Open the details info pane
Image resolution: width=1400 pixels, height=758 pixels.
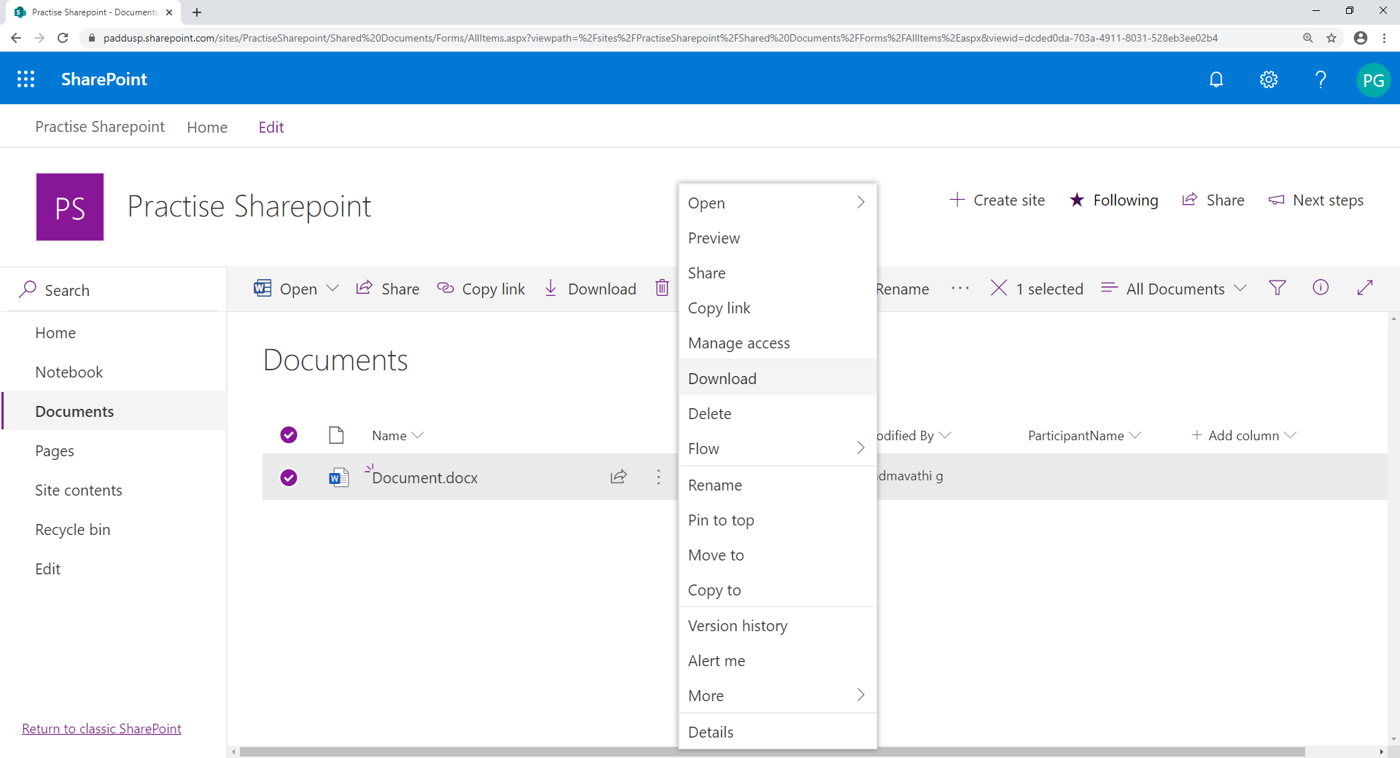(1321, 288)
